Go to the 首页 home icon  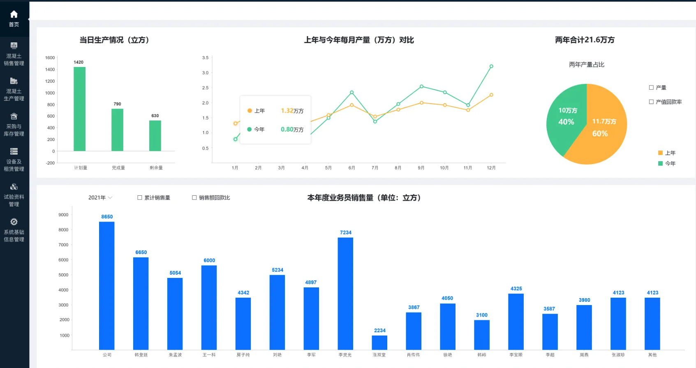tap(14, 14)
